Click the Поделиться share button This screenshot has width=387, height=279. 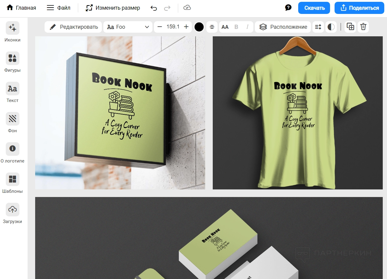click(359, 8)
